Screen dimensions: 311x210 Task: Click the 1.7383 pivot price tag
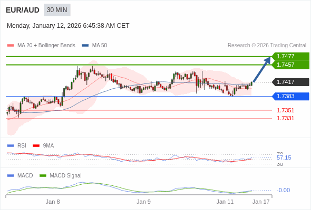click(290, 97)
